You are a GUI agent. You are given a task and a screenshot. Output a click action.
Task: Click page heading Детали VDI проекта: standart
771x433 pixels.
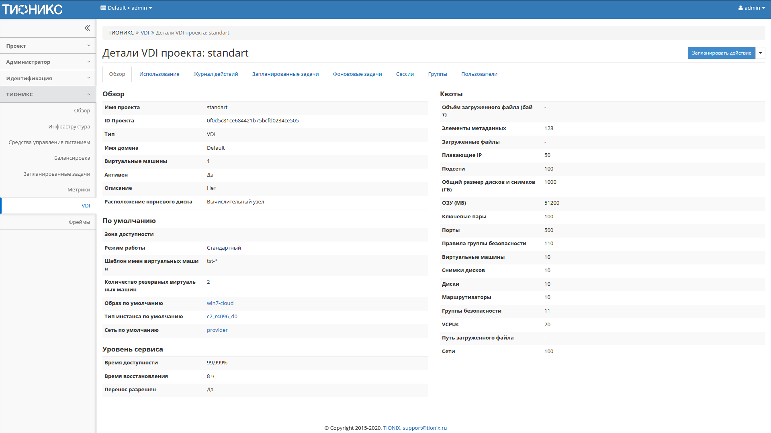click(176, 53)
